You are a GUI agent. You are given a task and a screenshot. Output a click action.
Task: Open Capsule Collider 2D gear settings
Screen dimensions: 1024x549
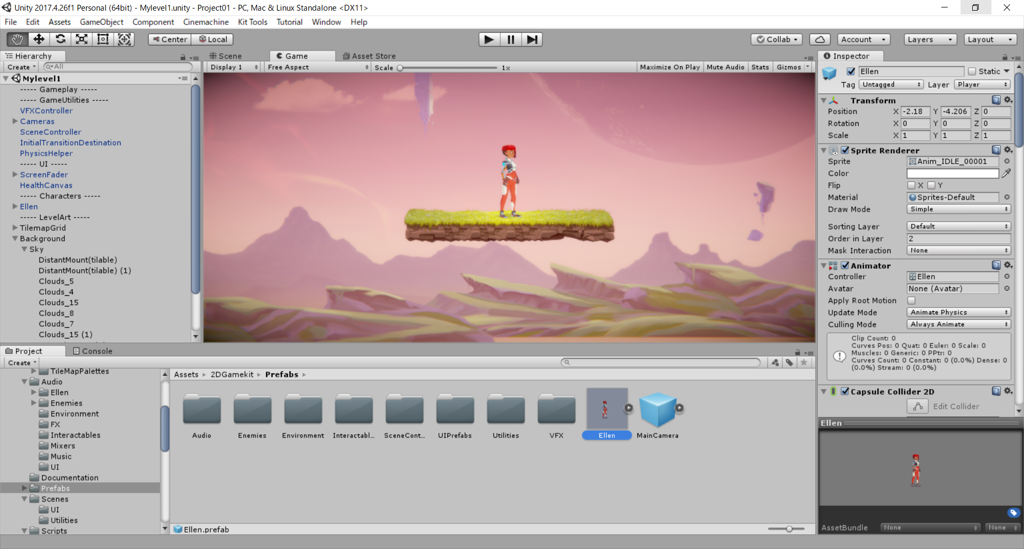coord(1007,391)
